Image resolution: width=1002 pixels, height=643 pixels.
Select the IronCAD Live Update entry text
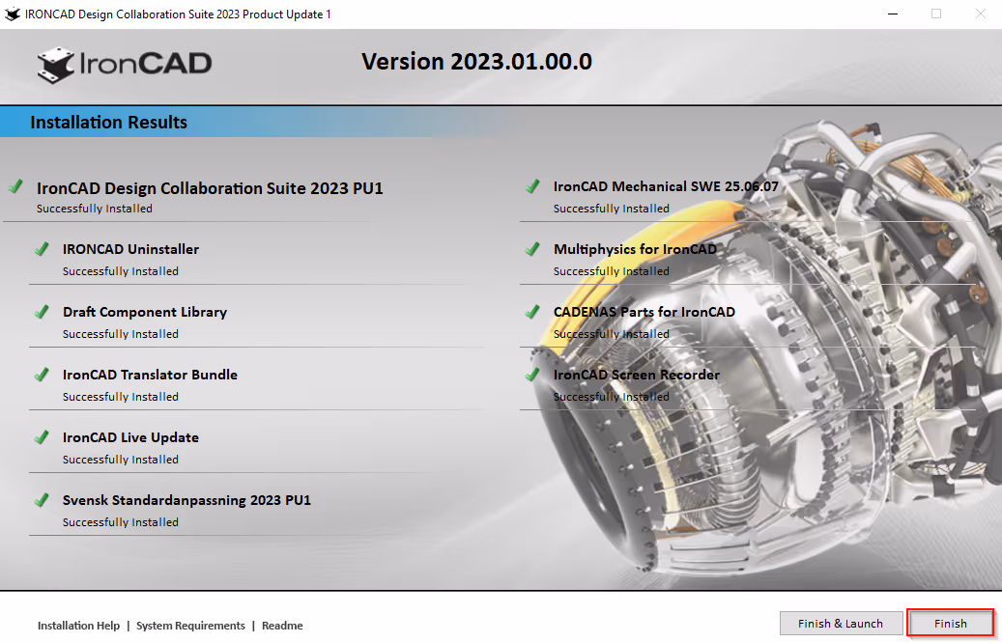[x=130, y=437]
